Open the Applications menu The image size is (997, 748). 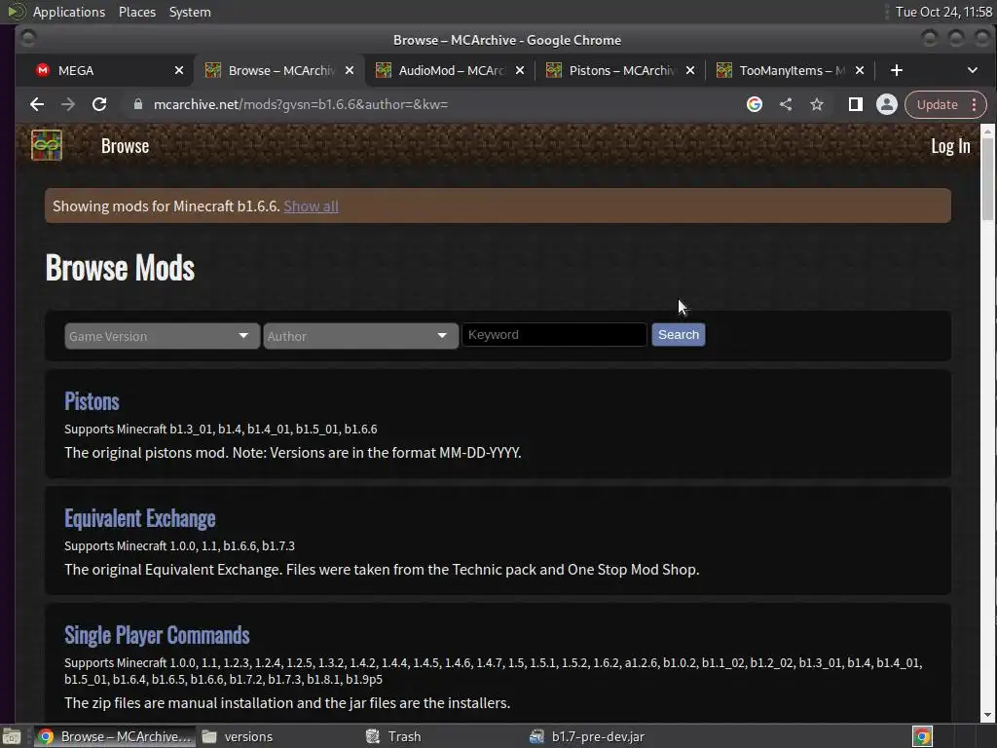[x=69, y=12]
